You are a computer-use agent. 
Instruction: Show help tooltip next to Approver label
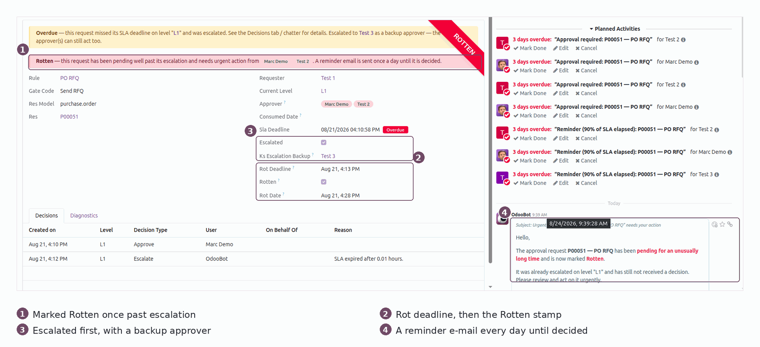click(x=285, y=102)
